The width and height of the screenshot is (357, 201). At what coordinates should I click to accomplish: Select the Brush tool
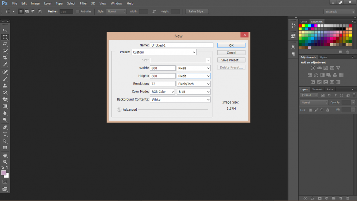[x=5, y=79]
